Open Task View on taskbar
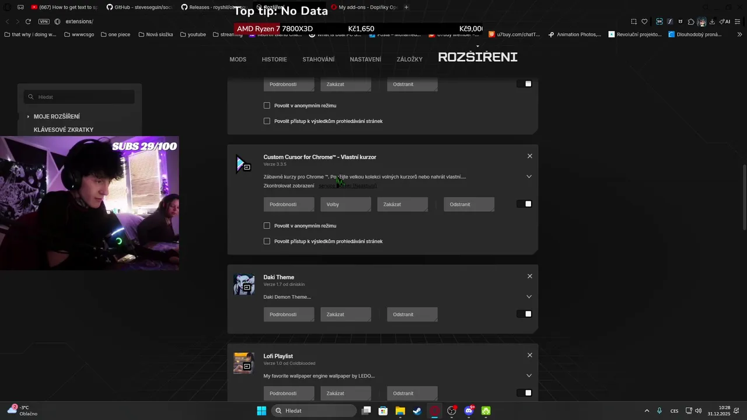Viewport: 747px width, 420px height. [x=366, y=411]
